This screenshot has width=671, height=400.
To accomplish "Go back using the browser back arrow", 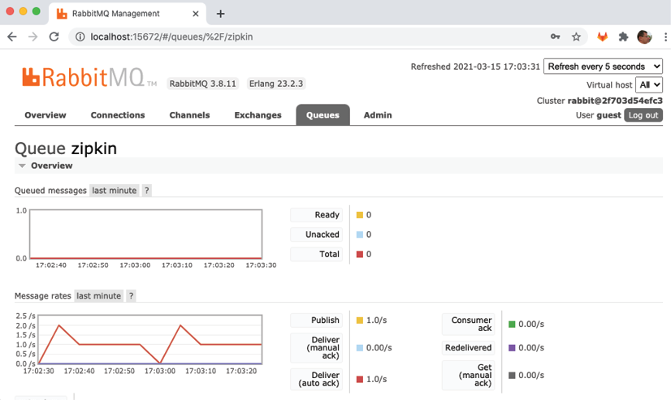I will [12, 37].
